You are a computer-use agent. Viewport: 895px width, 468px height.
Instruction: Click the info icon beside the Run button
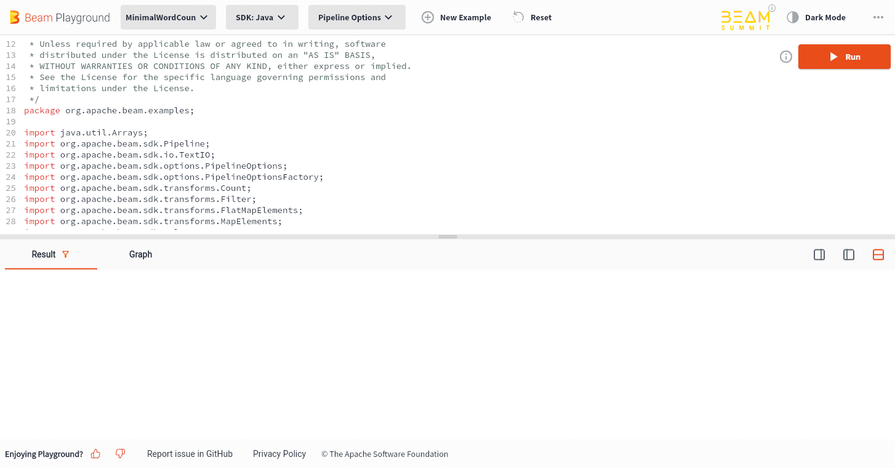click(785, 56)
